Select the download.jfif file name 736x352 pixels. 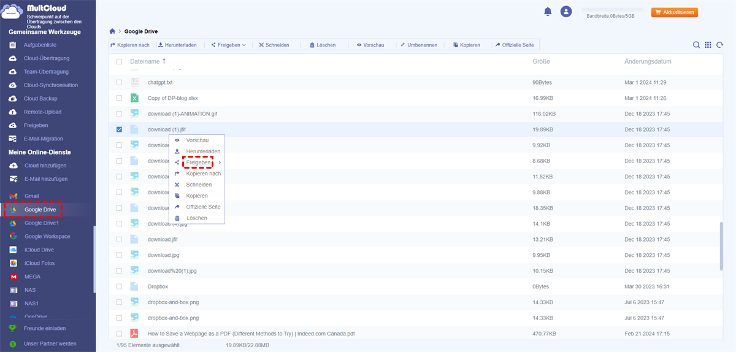[163, 239]
